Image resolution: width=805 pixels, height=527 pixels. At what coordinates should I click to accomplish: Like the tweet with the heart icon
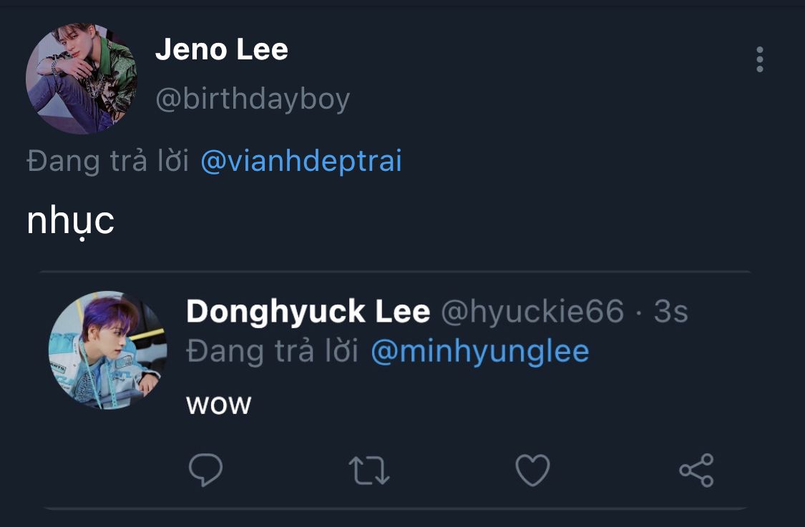[532, 471]
